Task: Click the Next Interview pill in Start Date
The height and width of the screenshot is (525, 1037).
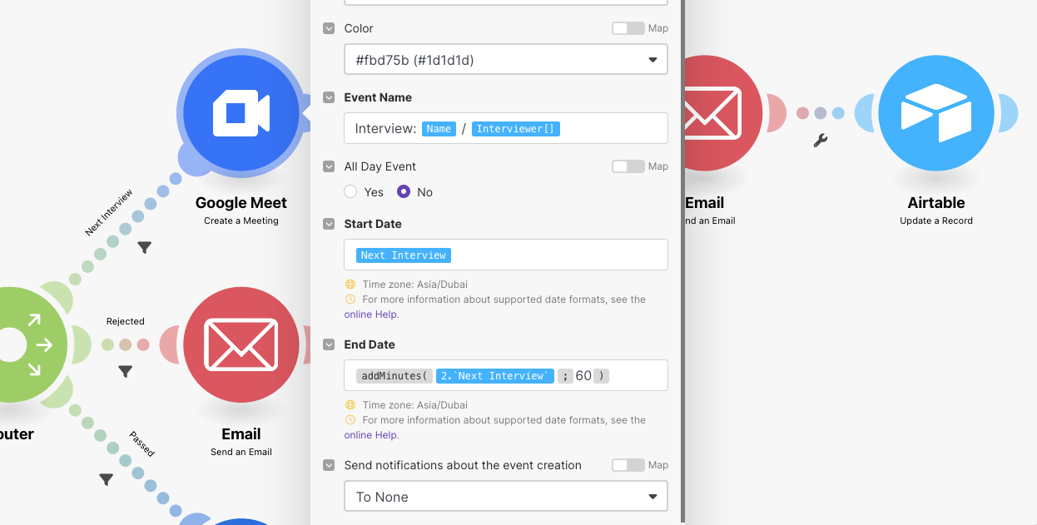Action: point(404,255)
